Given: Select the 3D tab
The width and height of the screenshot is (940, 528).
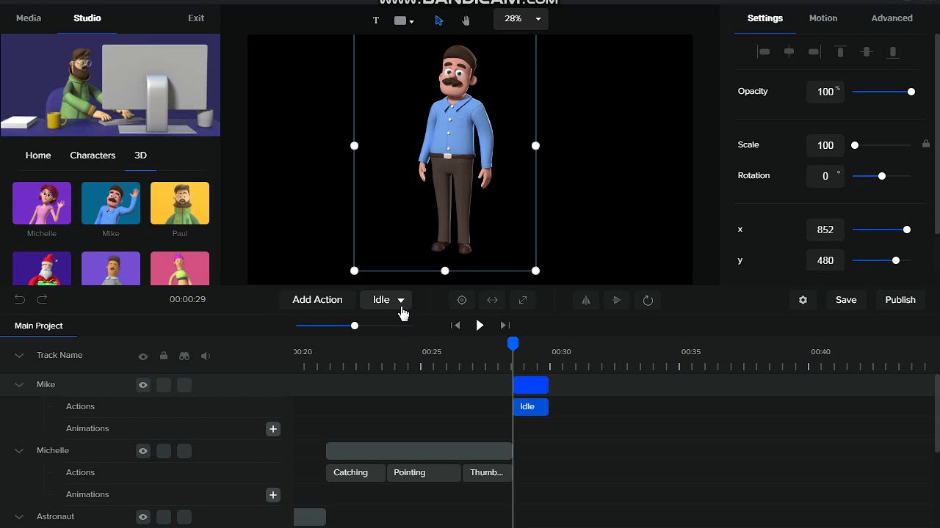Looking at the screenshot, I should (140, 155).
